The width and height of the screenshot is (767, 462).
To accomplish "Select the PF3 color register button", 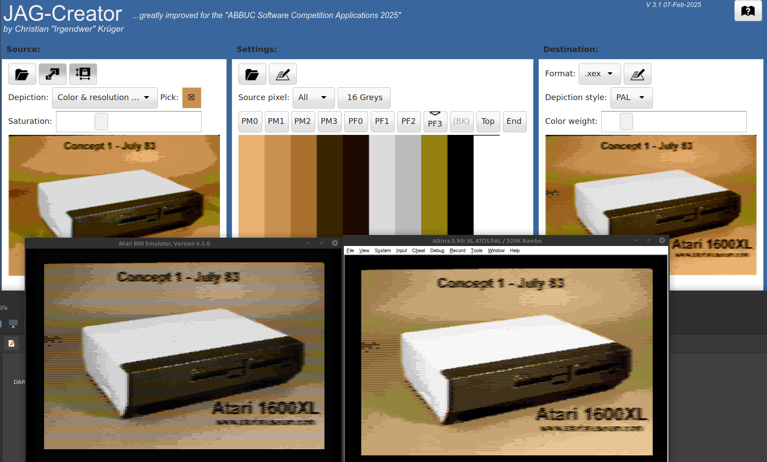I will point(435,123).
